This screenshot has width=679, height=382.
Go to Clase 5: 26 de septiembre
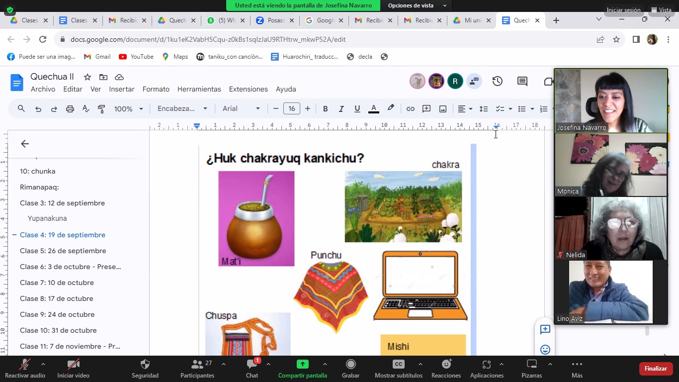click(x=63, y=251)
